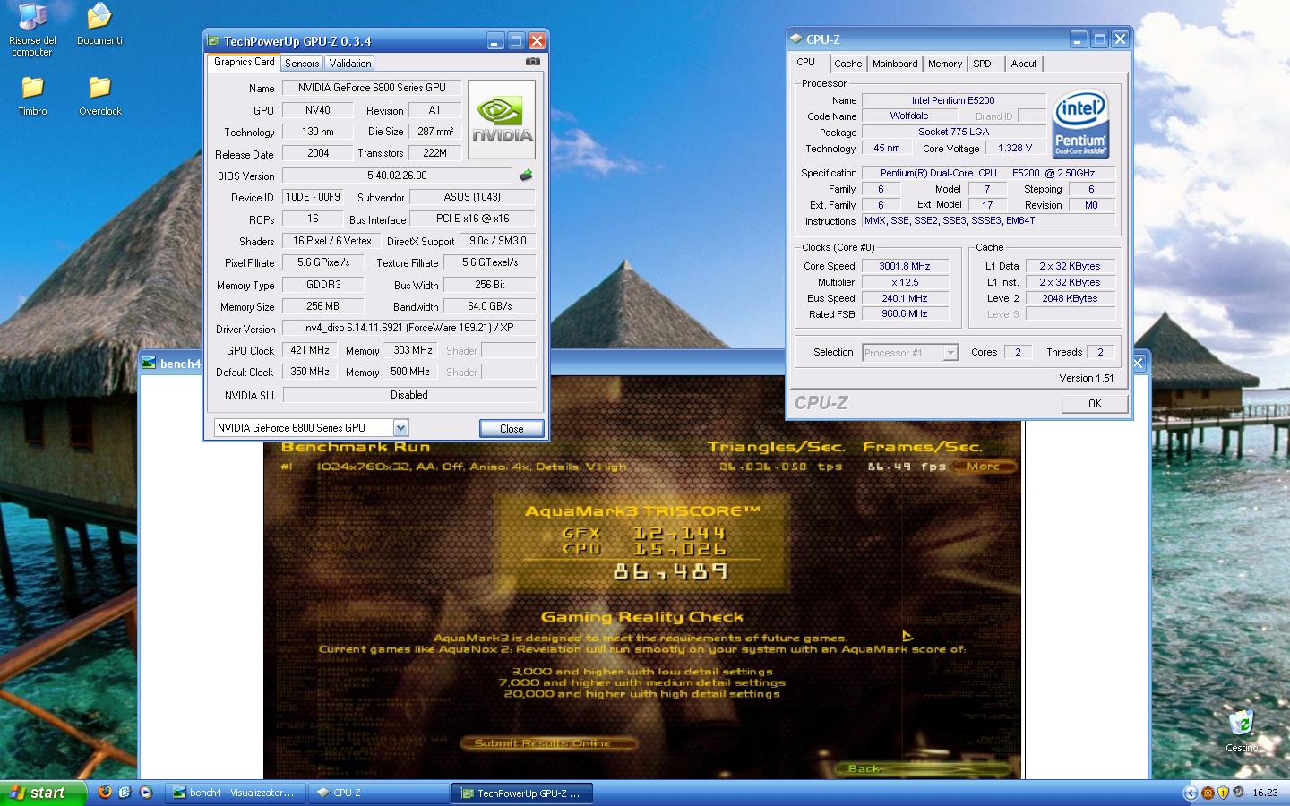Click the yellow security shield tray icon
The height and width of the screenshot is (806, 1290).
[1223, 793]
